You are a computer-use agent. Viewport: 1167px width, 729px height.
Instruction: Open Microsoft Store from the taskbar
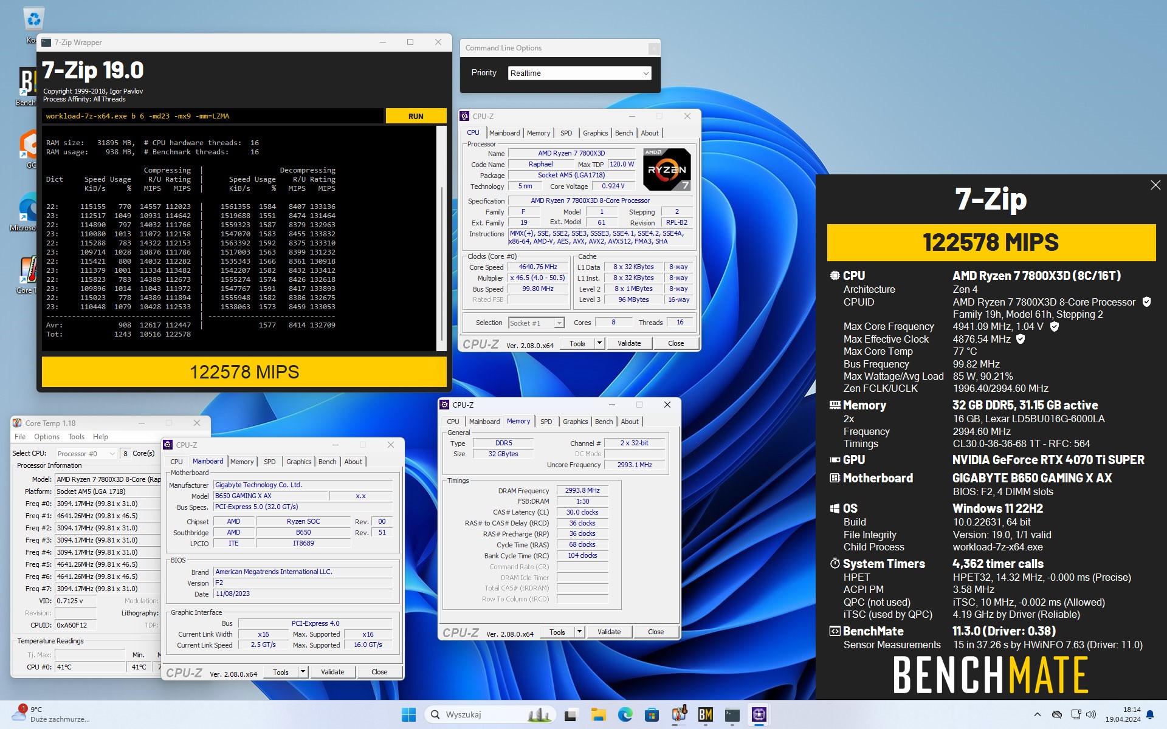652,714
